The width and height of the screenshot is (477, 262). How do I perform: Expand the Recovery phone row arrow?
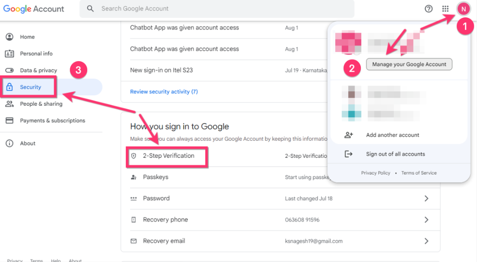tap(426, 220)
